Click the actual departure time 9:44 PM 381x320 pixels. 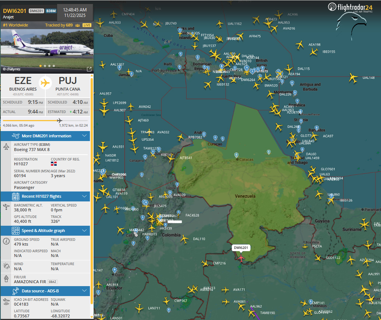pos(35,112)
